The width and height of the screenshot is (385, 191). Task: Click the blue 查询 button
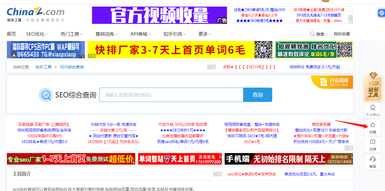pos(258,95)
